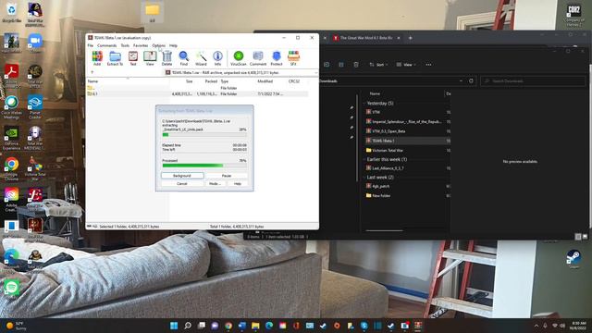Viewport: 592px width, 333px height.
Task: Go up one level in WinRAR
Action: coord(92,72)
